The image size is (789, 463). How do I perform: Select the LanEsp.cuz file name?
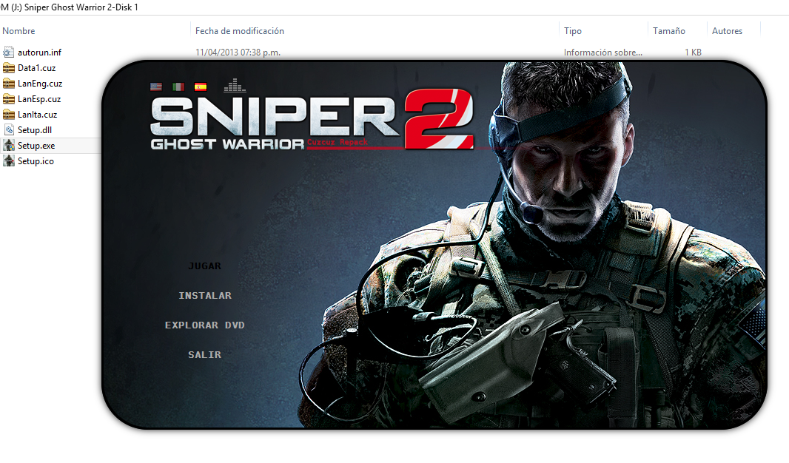[39, 99]
